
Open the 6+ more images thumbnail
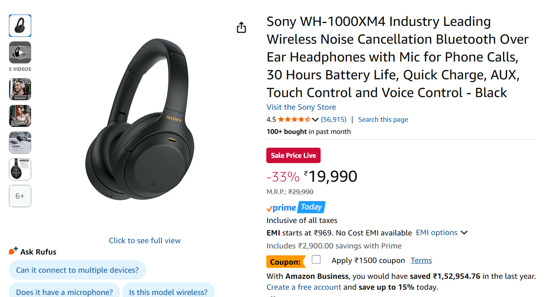(x=20, y=196)
